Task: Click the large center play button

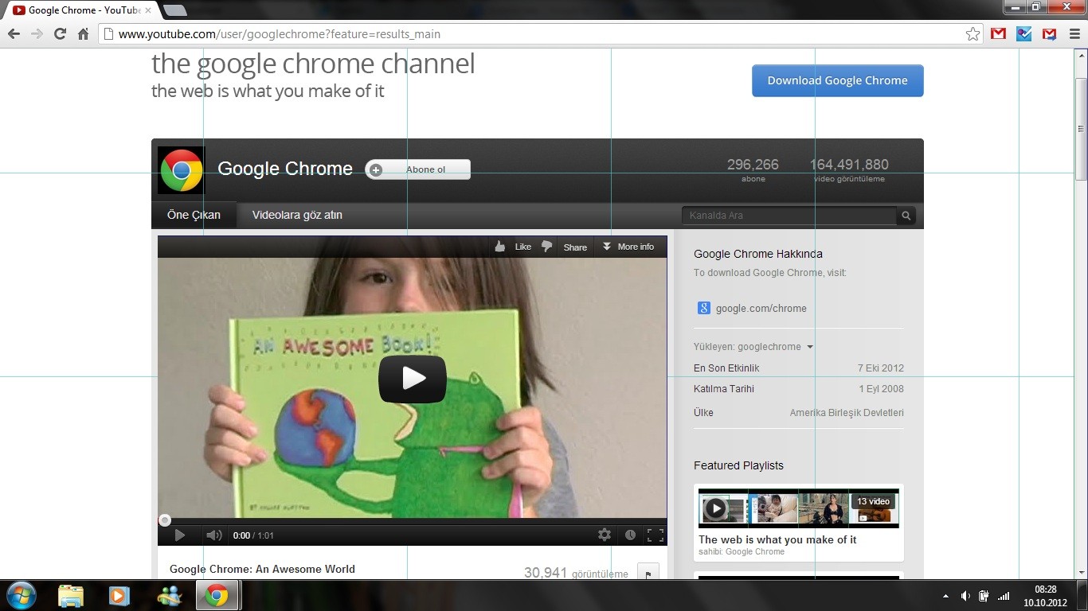Action: [x=413, y=378]
